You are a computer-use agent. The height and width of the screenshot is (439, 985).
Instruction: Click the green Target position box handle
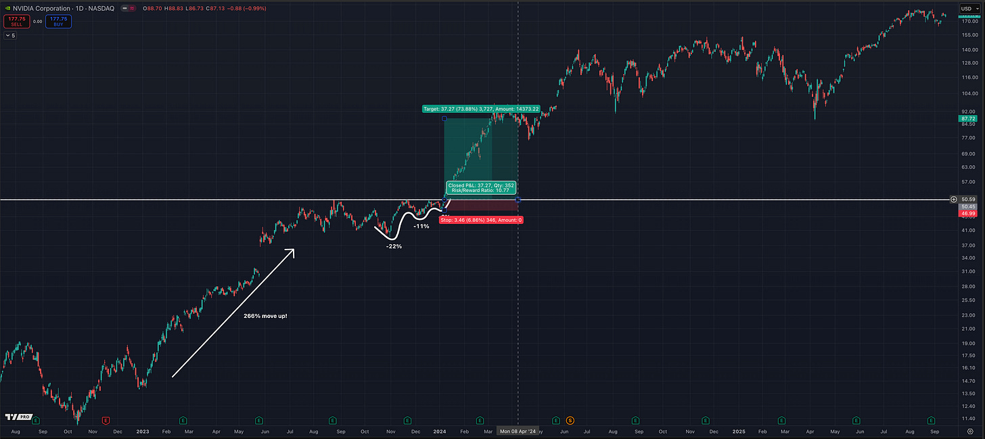coord(444,118)
